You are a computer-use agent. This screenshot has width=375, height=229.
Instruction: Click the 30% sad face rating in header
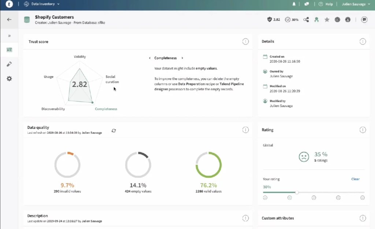pos(292,20)
